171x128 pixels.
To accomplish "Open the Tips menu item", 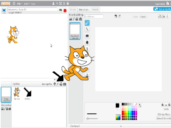I will [33, 4].
